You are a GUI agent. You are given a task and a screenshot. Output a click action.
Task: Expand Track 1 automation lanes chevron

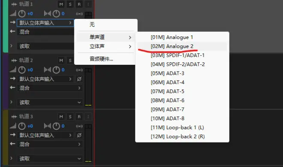pos(12,46)
